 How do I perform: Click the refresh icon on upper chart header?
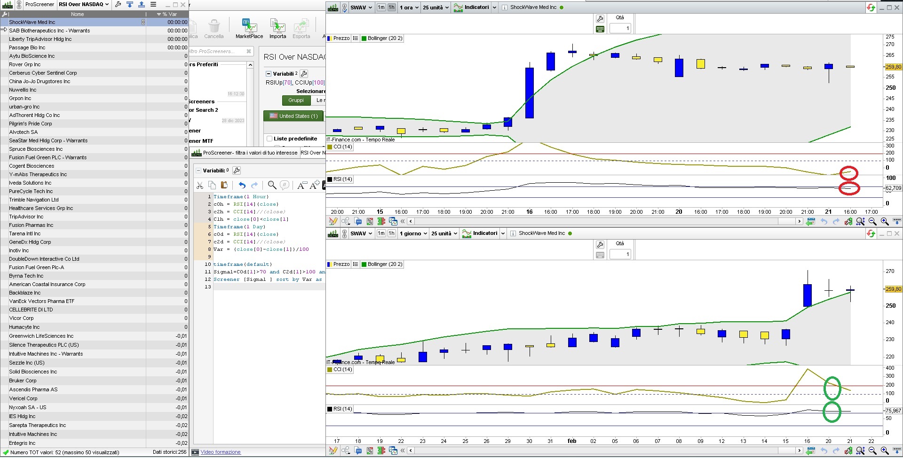tap(871, 8)
